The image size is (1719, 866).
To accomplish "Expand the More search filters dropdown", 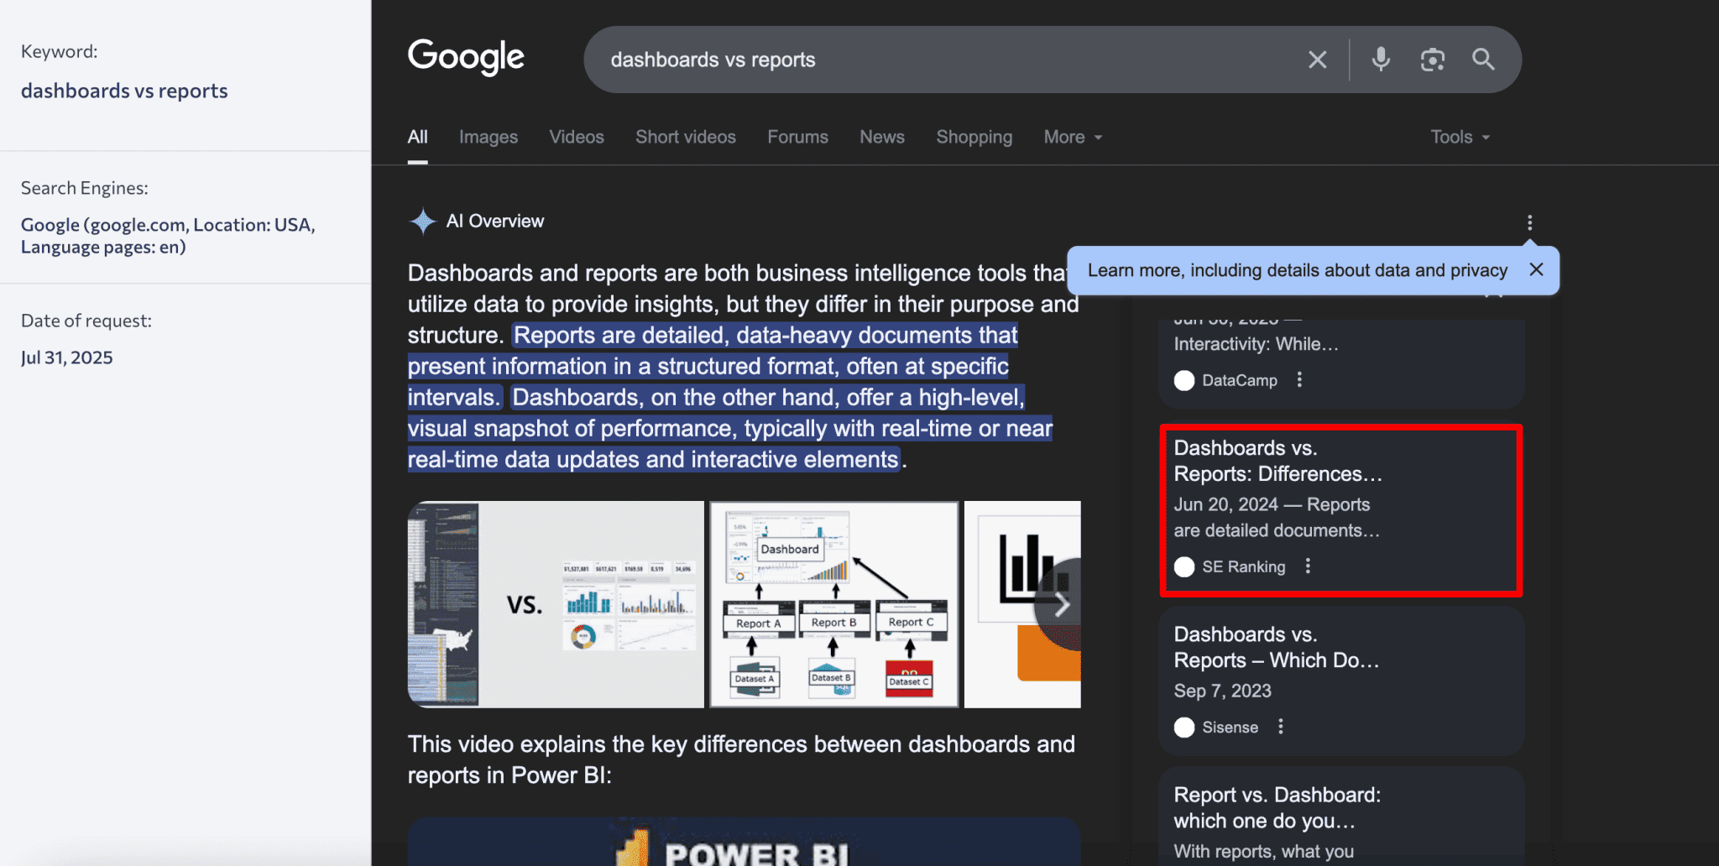I will click(x=1073, y=137).
